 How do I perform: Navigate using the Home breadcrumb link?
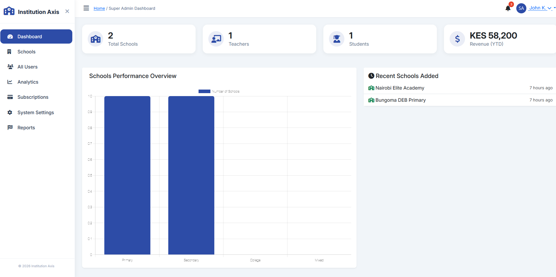pyautogui.click(x=99, y=8)
